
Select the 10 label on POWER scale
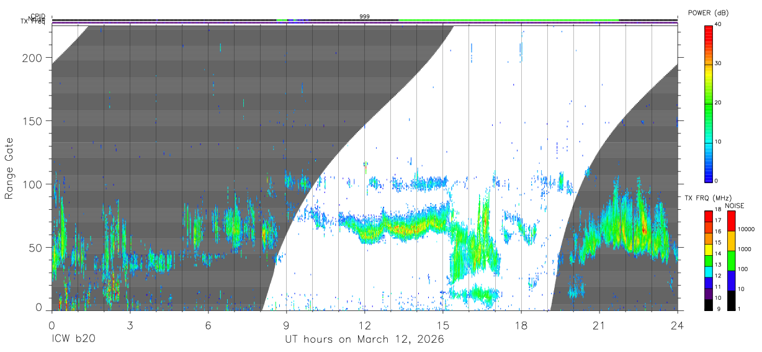coord(717,142)
